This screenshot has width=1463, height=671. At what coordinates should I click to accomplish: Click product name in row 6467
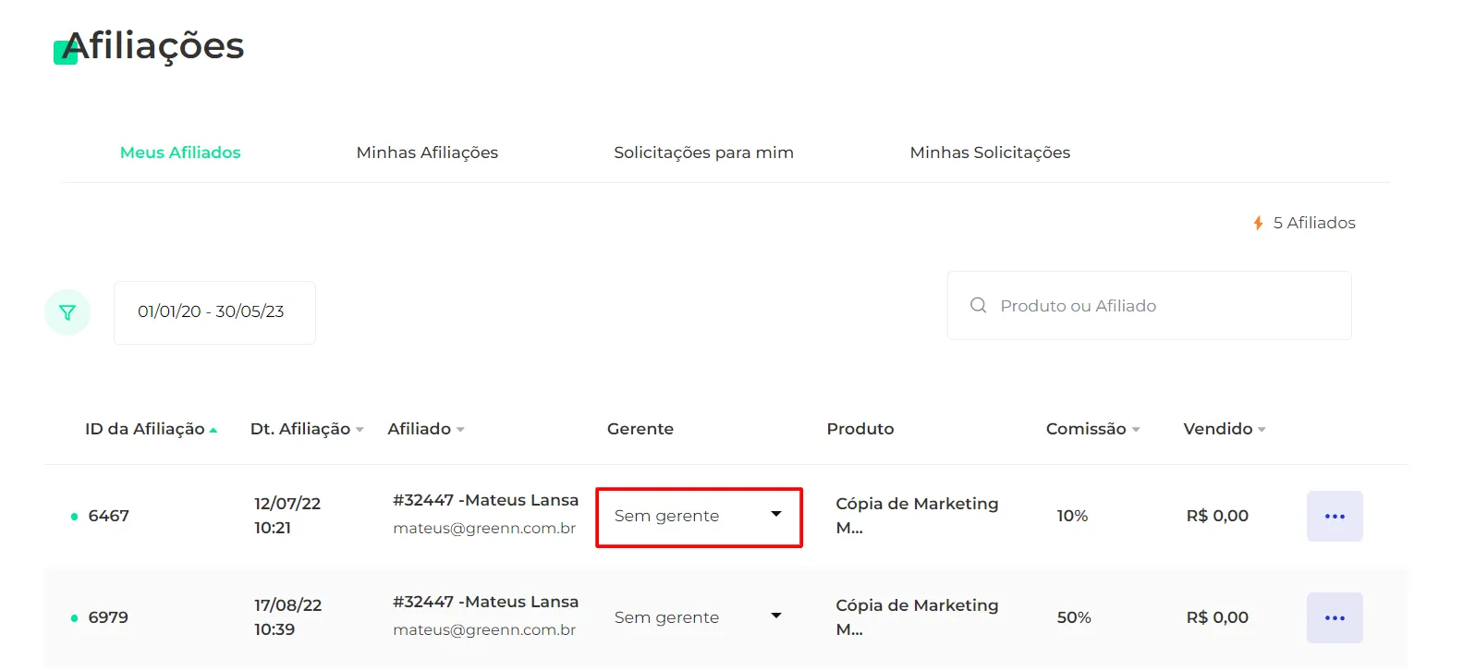coord(917,516)
